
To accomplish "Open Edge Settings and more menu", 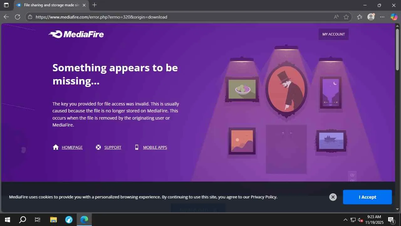I will coord(382,17).
